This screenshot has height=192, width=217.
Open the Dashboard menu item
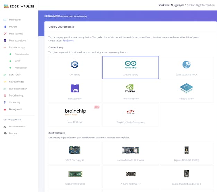[15, 20]
